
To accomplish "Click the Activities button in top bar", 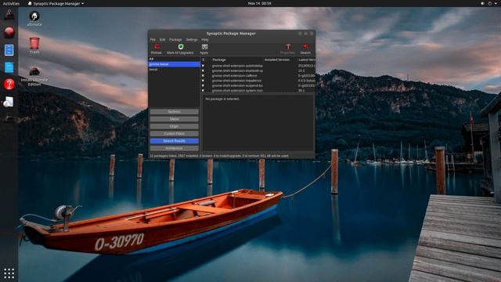I will 11,3.
